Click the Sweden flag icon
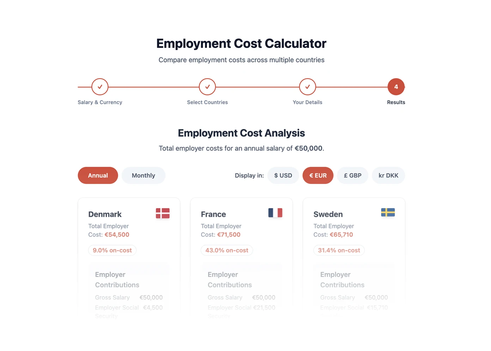Image resolution: width=491 pixels, height=351 pixels. (x=388, y=213)
